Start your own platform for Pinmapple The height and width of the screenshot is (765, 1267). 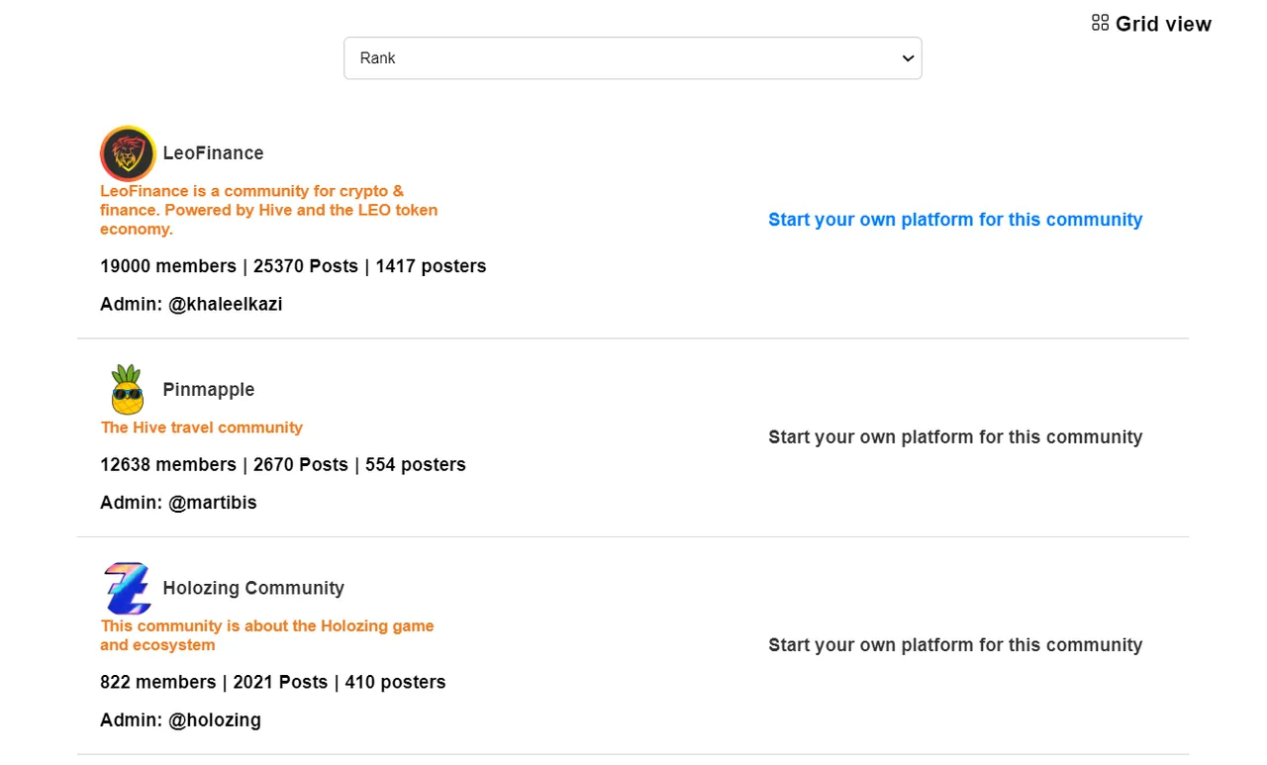click(955, 437)
